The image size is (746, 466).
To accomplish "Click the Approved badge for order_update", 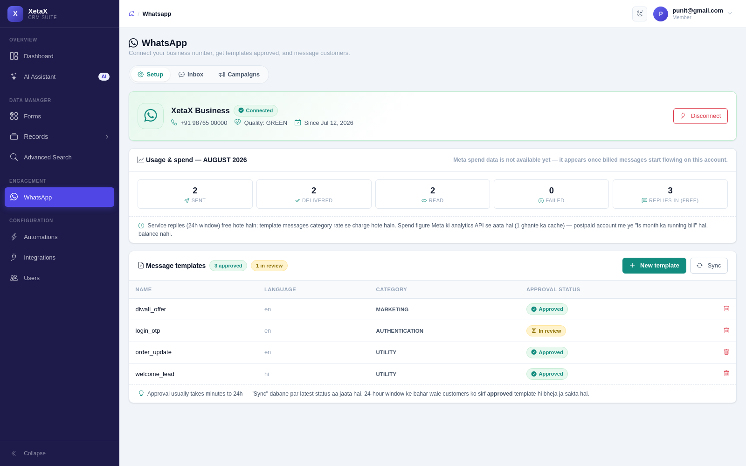I will (547, 352).
